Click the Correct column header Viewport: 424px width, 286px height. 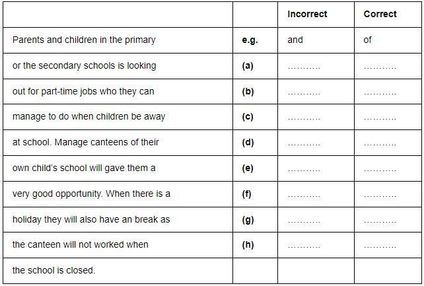[x=380, y=14]
